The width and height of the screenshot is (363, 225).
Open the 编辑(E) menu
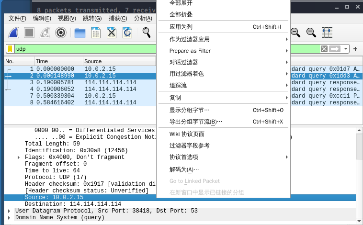click(x=42, y=18)
